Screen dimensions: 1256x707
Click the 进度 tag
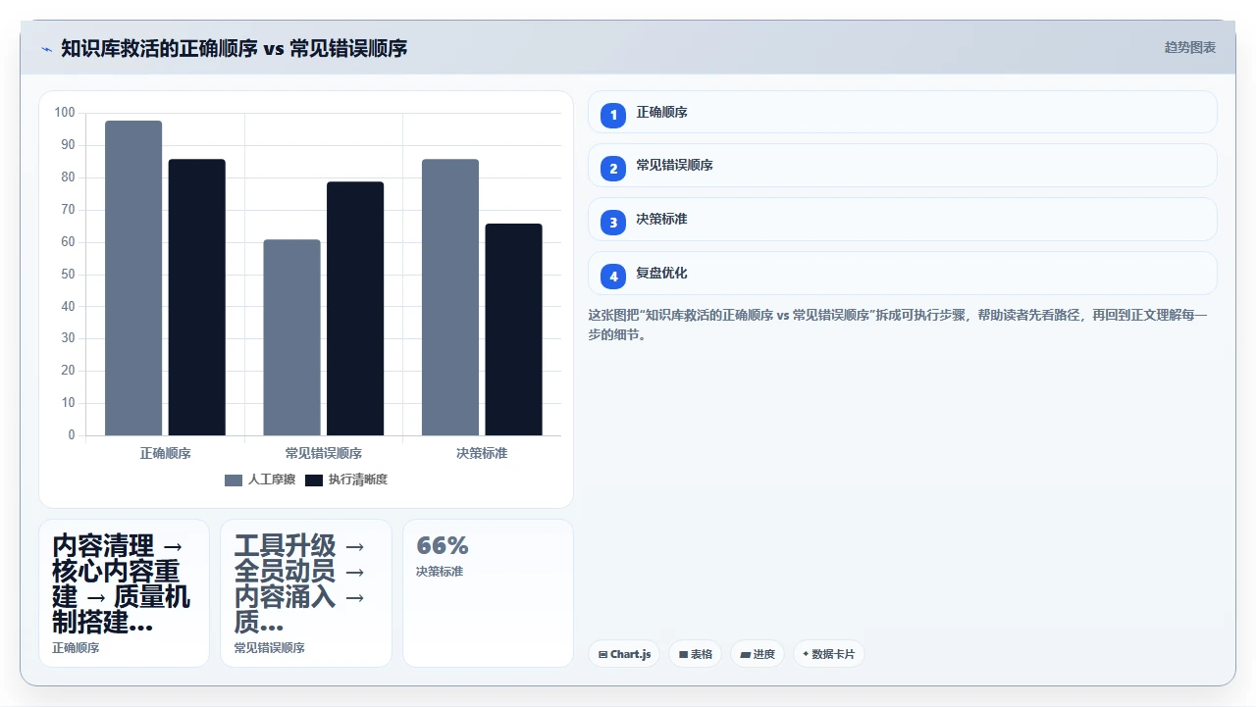coord(758,654)
